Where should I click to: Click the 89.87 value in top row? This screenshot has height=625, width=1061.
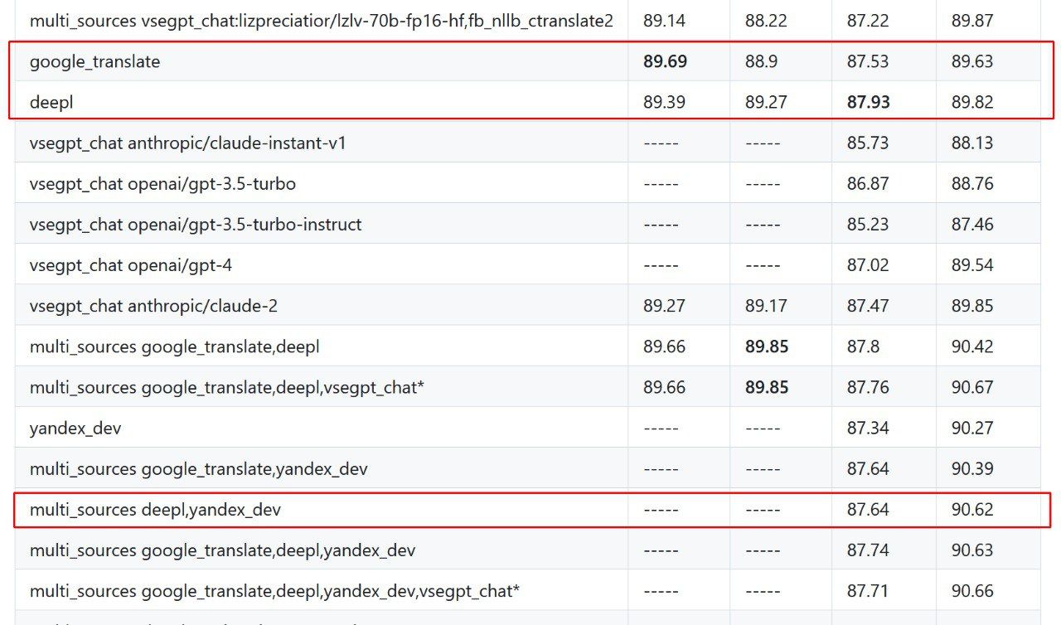pos(972,21)
